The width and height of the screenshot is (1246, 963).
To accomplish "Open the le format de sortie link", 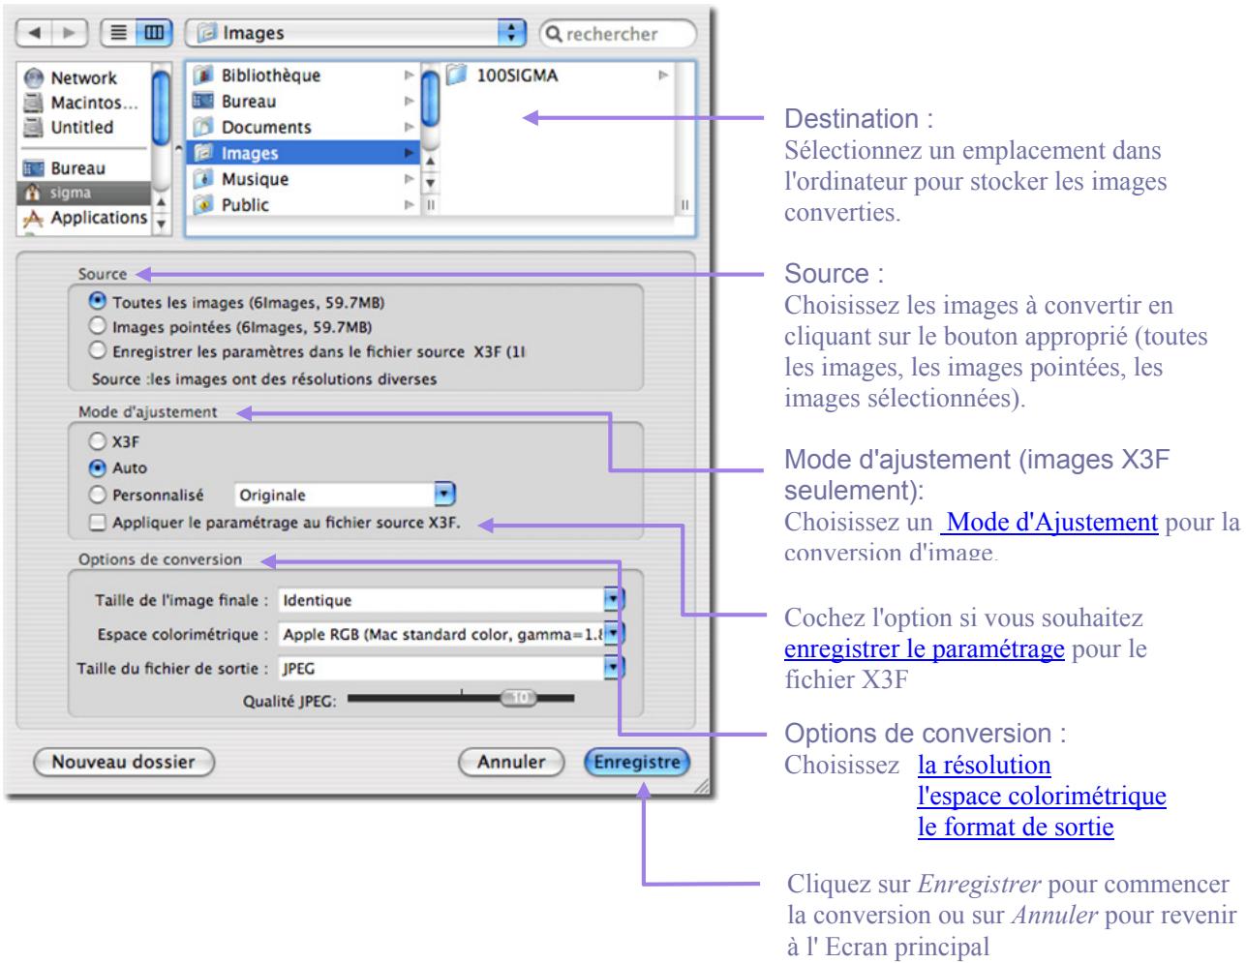I will (1016, 828).
